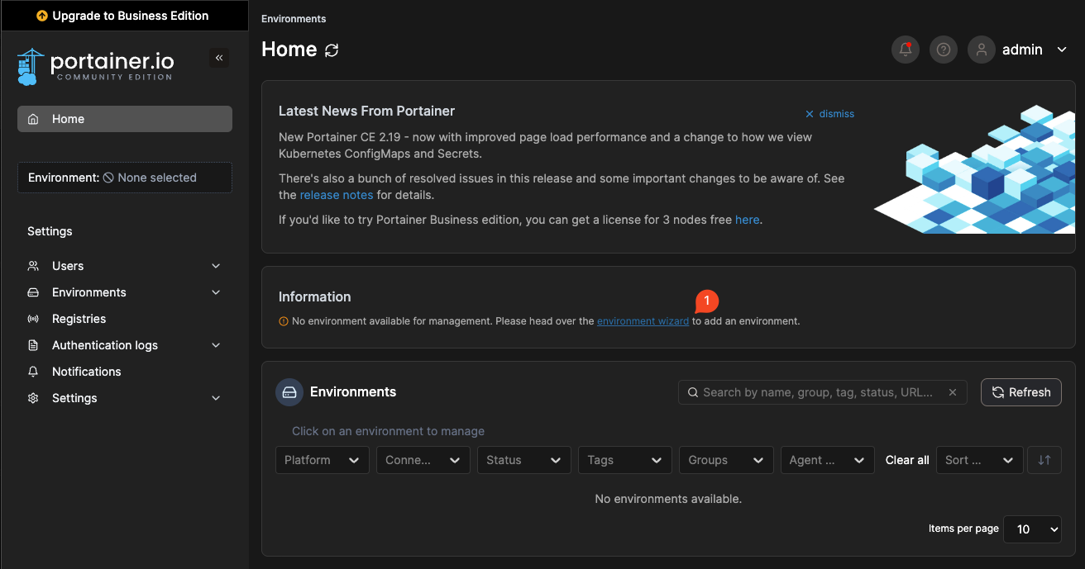
Task: Click the upgrade arrow icon in banner
Action: coord(42,16)
